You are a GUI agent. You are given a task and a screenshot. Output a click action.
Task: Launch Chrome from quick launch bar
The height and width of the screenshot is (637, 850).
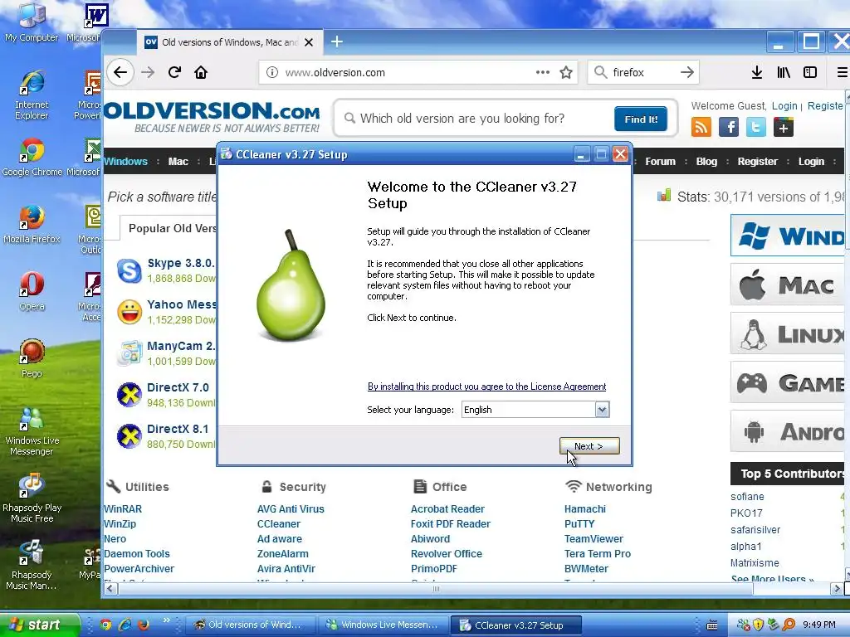[x=105, y=625]
